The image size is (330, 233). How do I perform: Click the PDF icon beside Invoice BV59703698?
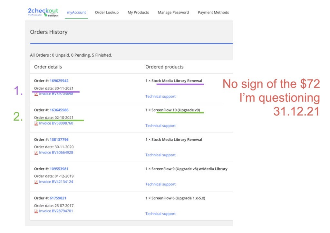(x=36, y=94)
